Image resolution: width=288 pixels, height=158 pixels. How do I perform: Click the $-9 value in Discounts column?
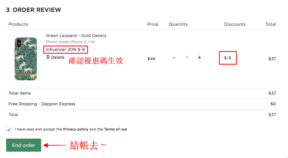point(227,58)
